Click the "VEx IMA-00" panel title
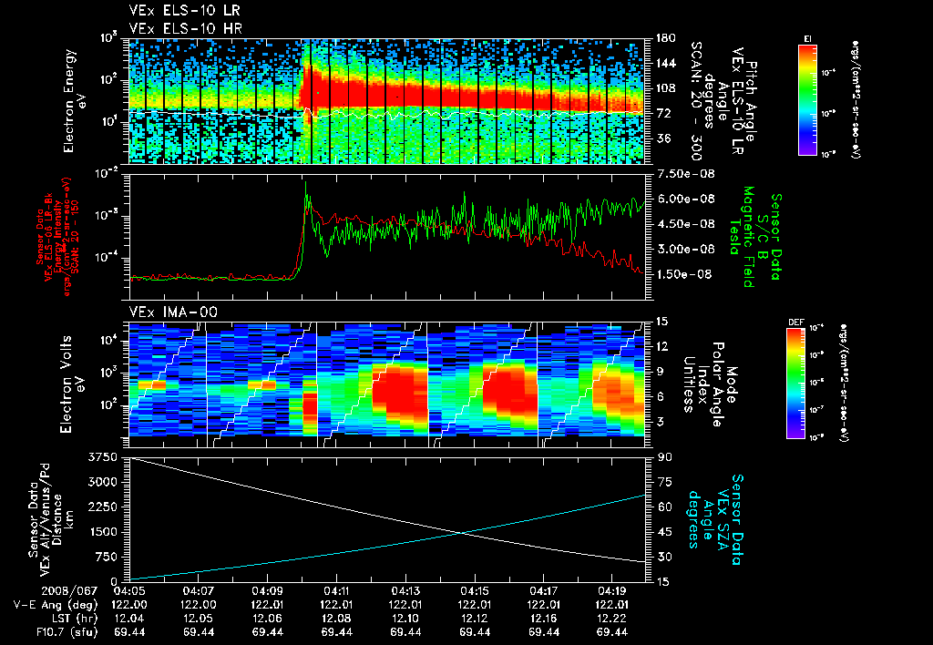 [x=173, y=312]
